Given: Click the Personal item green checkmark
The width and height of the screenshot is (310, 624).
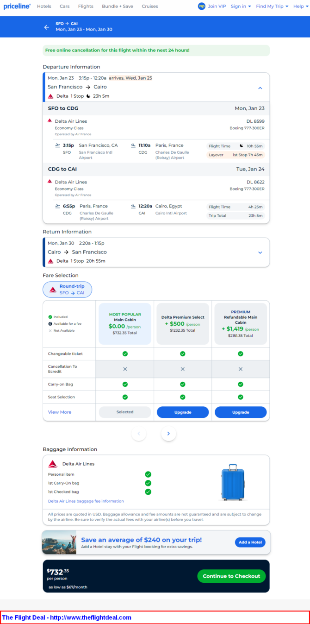Looking at the screenshot, I should coord(148,474).
